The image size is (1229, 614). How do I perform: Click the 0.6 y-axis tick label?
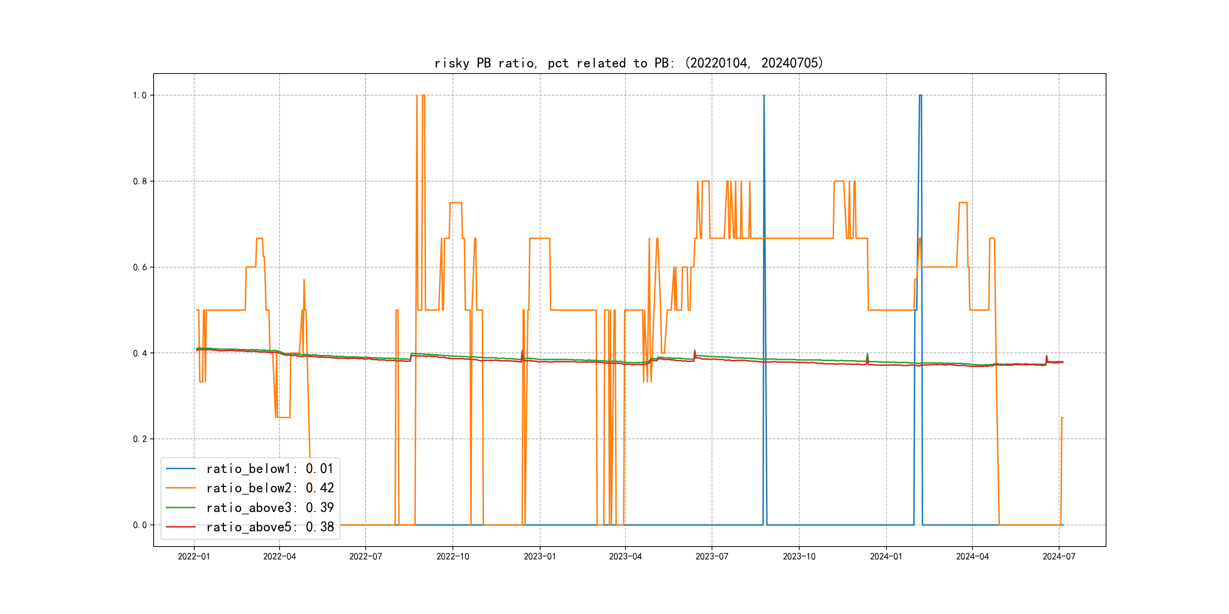pos(139,268)
